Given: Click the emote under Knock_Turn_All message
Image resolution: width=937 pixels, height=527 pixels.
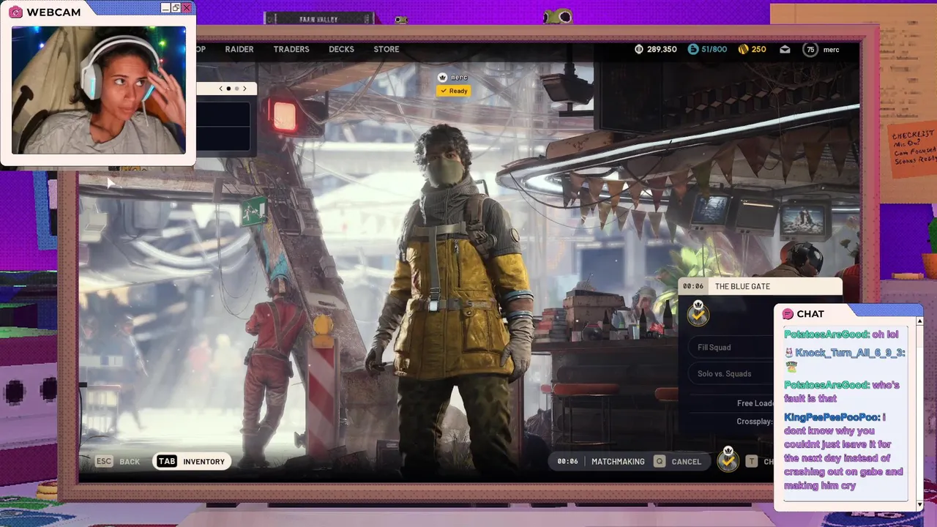Looking at the screenshot, I should click(x=791, y=367).
